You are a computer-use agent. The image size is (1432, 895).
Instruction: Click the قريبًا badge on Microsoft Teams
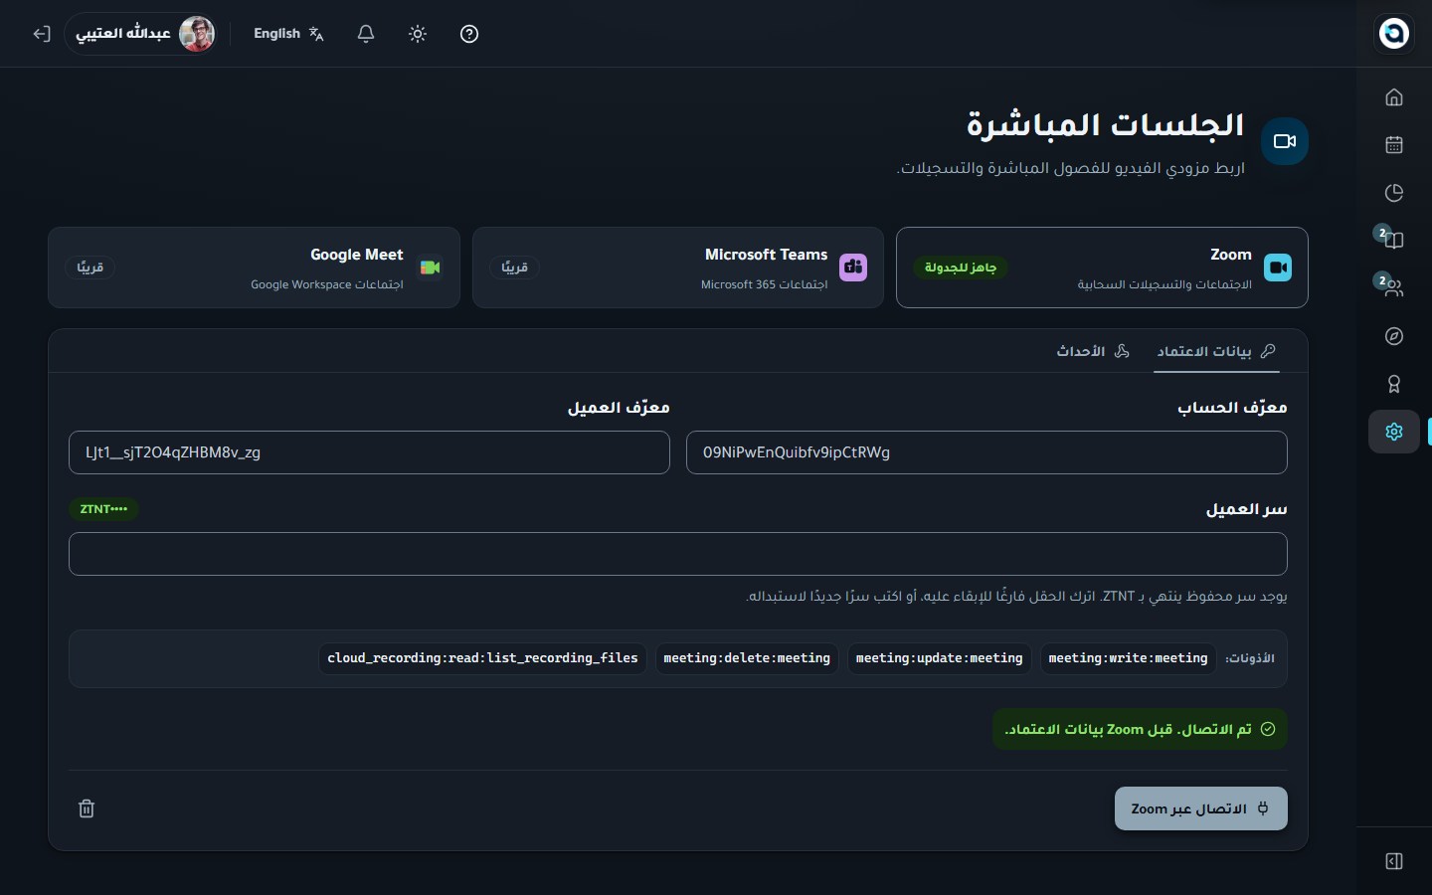[x=514, y=268]
